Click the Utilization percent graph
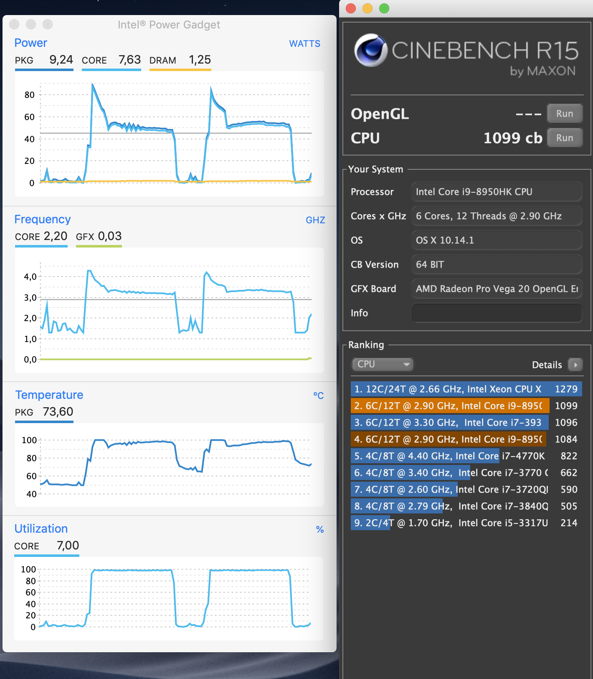This screenshot has height=679, width=593. [169, 599]
